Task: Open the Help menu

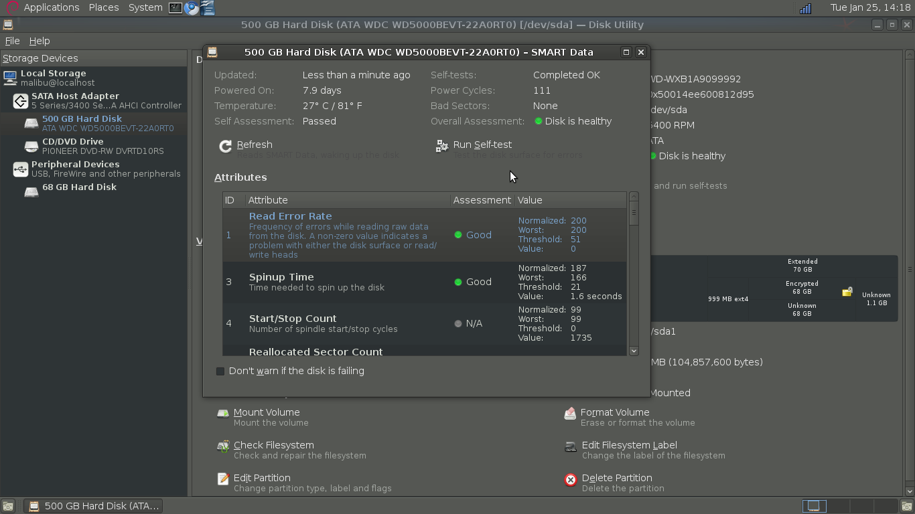Action: tap(40, 41)
